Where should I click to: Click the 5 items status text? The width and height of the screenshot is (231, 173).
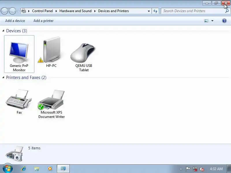[x=34, y=148]
